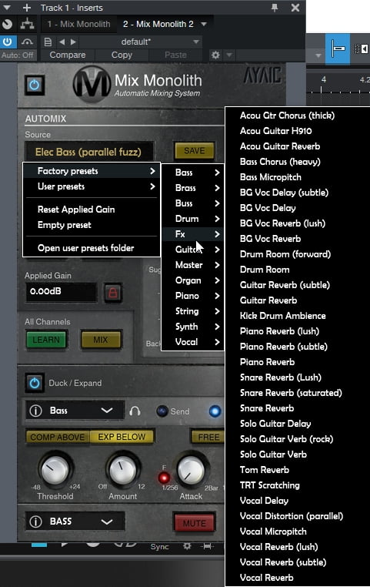Click the red MUTE button
The image size is (370, 587).
click(x=195, y=522)
